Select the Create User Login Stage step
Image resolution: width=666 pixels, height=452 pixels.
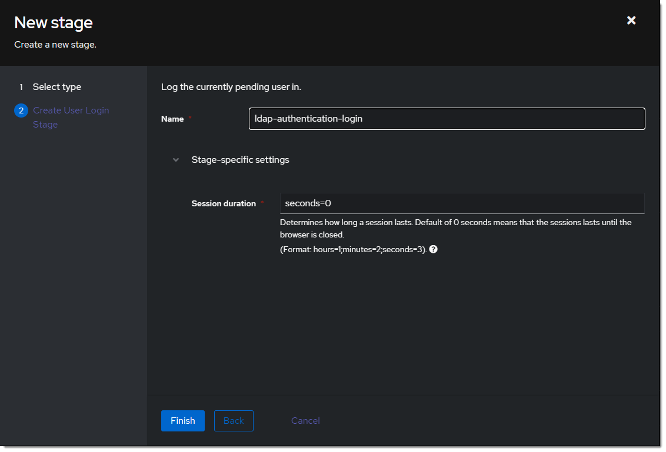(x=71, y=117)
